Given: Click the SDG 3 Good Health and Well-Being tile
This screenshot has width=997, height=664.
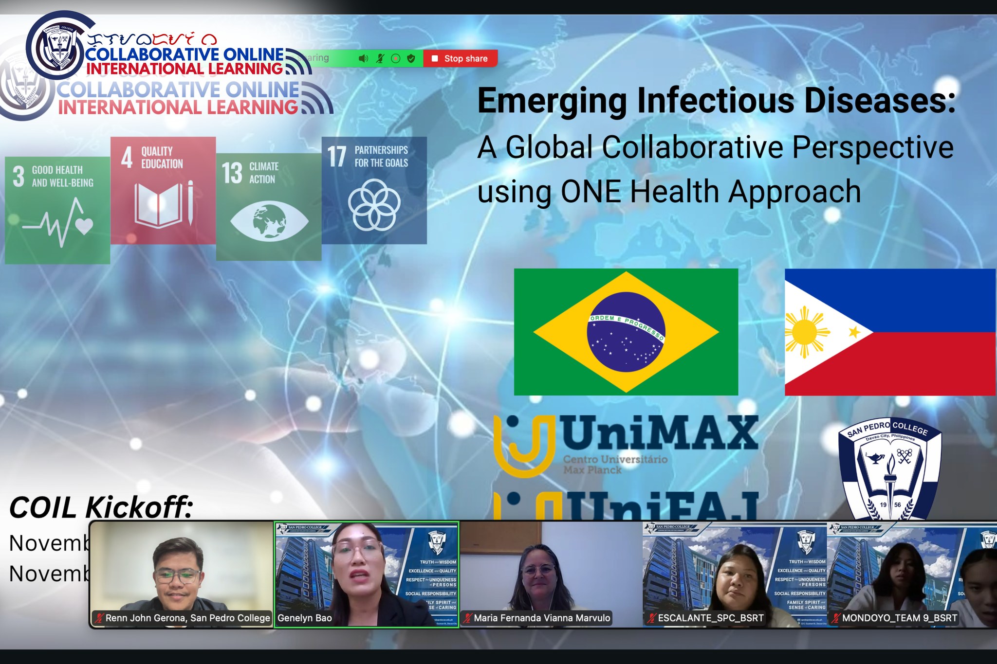Looking at the screenshot, I should tap(57, 210).
